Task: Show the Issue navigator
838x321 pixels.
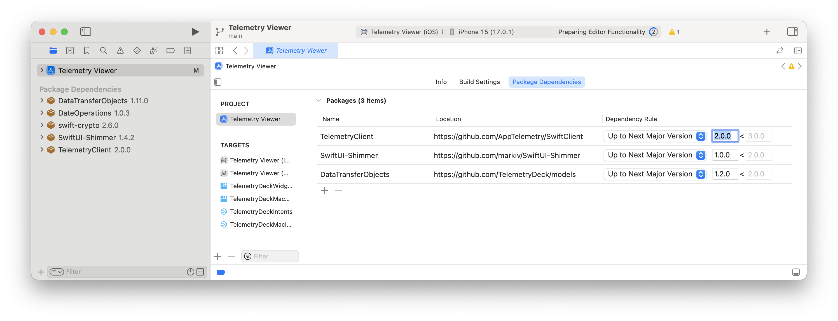Action: click(120, 51)
